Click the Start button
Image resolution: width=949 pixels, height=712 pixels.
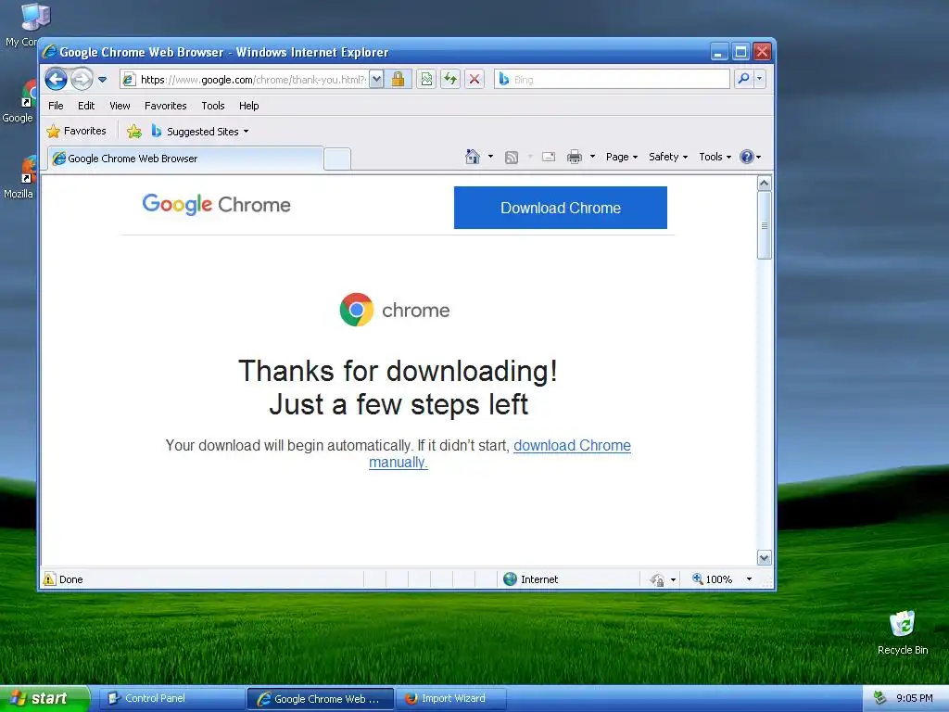tap(44, 699)
